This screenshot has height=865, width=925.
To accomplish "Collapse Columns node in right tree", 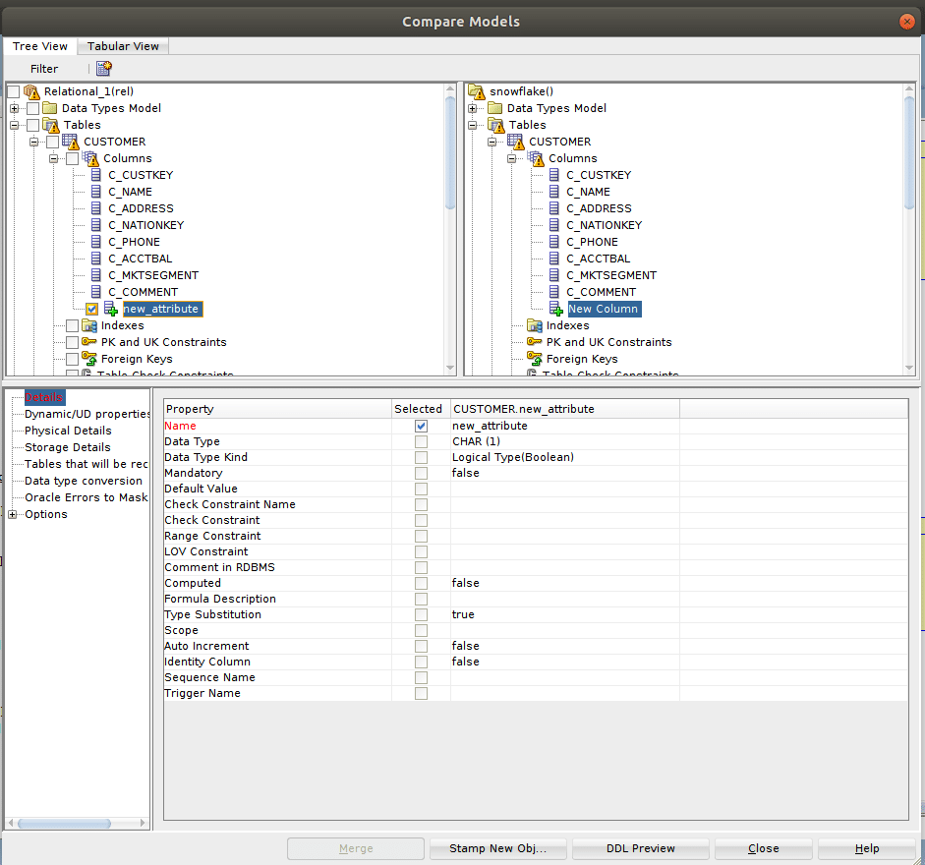I will [511, 158].
